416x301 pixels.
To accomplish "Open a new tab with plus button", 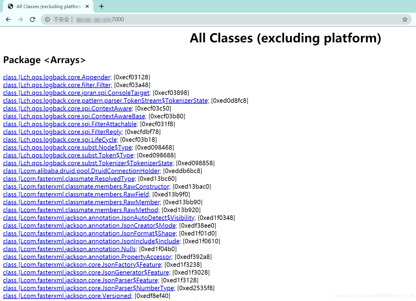I will (101, 6).
